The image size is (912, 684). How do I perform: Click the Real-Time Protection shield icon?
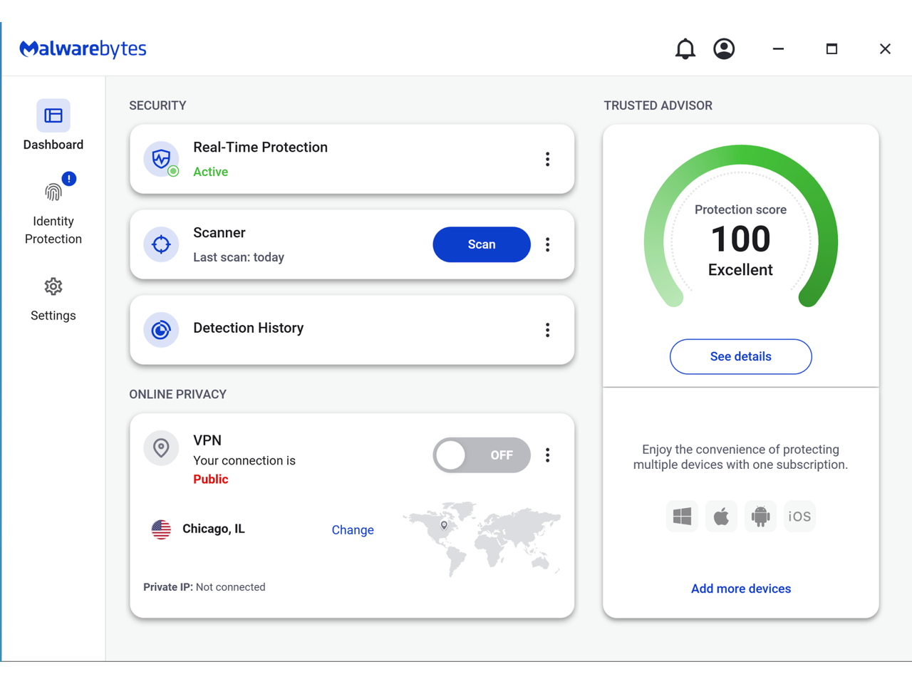[162, 159]
